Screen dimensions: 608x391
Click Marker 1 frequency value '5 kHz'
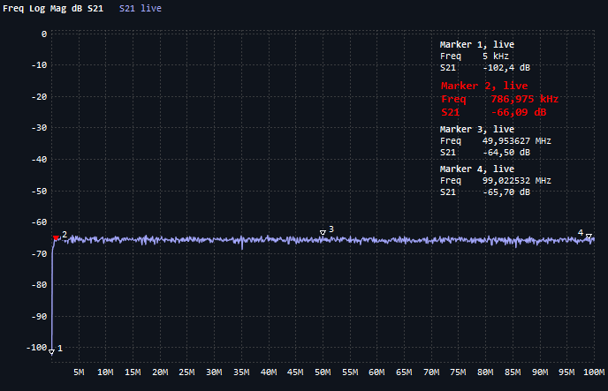[496, 56]
